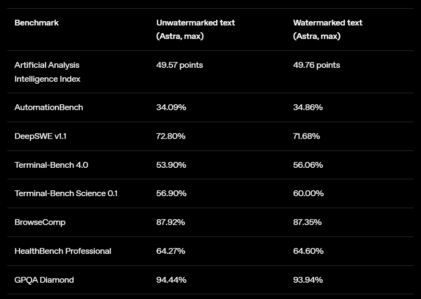Select the Watermarked text (Astra, max) header
Screen dimensions: 421x299
click(x=328, y=29)
